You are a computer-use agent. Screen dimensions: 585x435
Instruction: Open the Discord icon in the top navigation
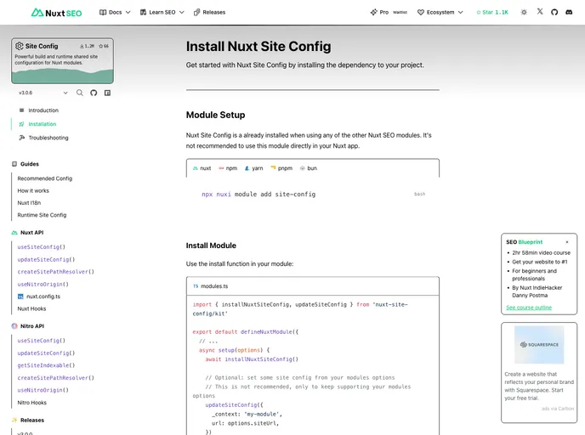[569, 12]
